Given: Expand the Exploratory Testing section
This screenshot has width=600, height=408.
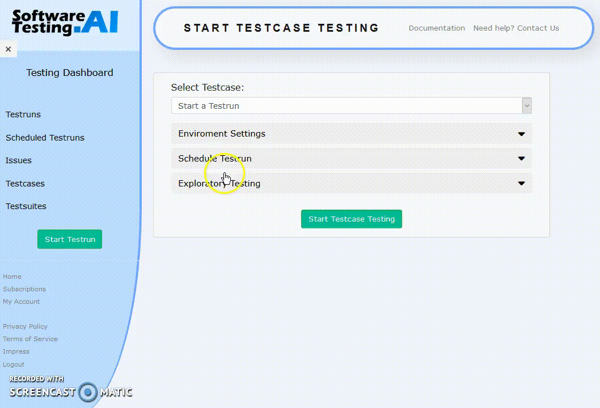Looking at the screenshot, I should point(351,183).
